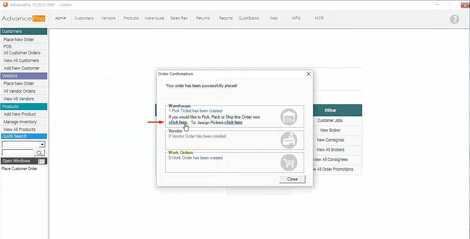Image resolution: width=470 pixels, height=239 pixels.
Task: Open All Customer Orders in sidebar
Action: coord(22,53)
